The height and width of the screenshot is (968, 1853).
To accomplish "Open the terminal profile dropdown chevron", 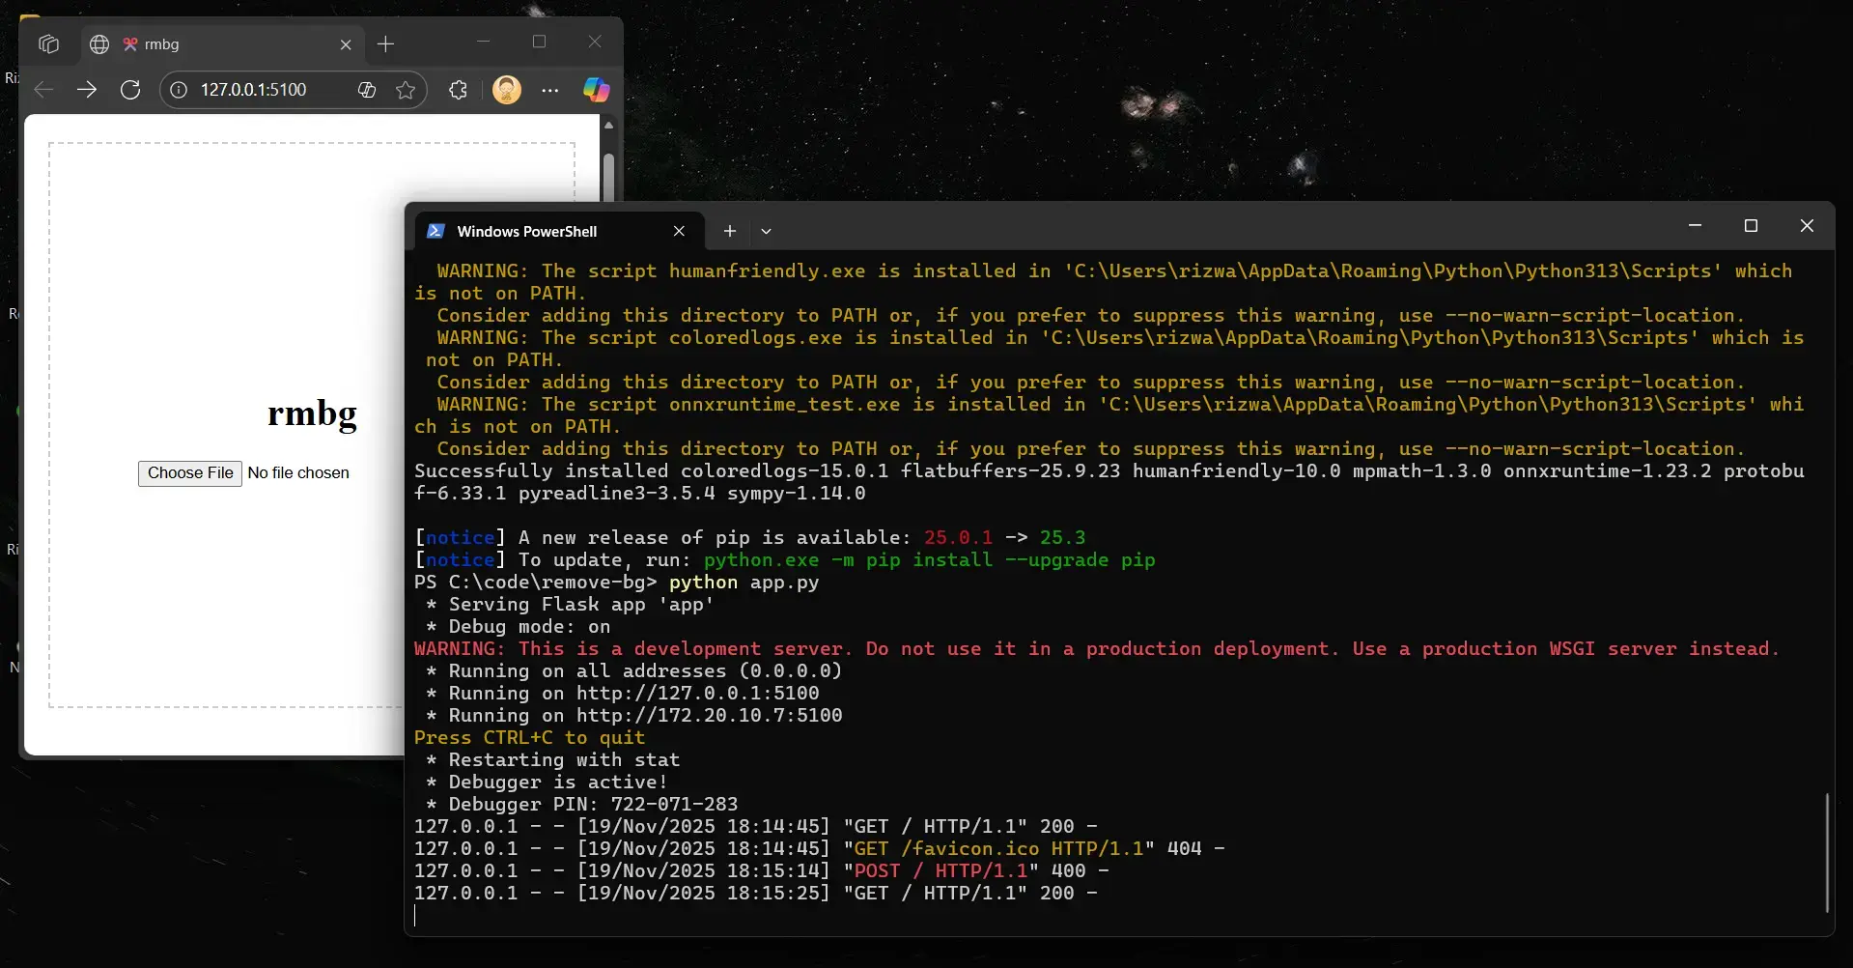I will tap(766, 231).
